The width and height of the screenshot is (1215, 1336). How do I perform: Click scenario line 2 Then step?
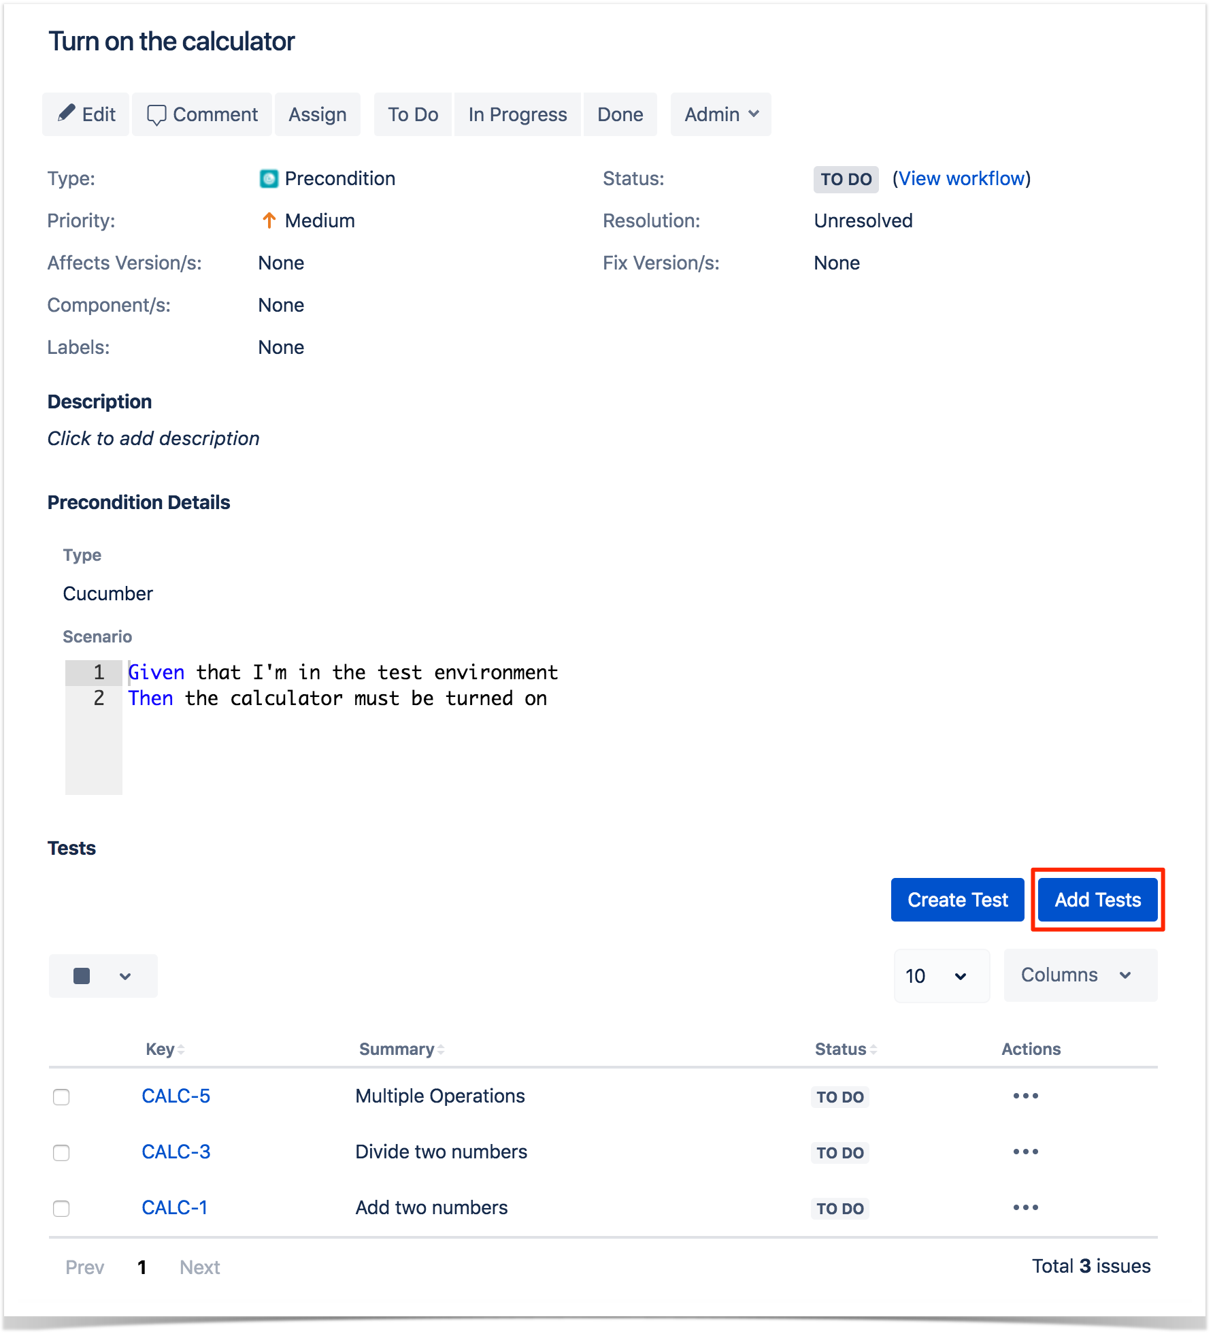[x=337, y=698]
